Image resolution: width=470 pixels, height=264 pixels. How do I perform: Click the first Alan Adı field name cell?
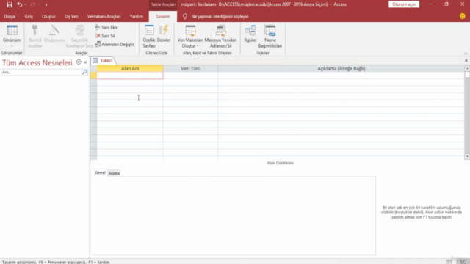coord(130,76)
